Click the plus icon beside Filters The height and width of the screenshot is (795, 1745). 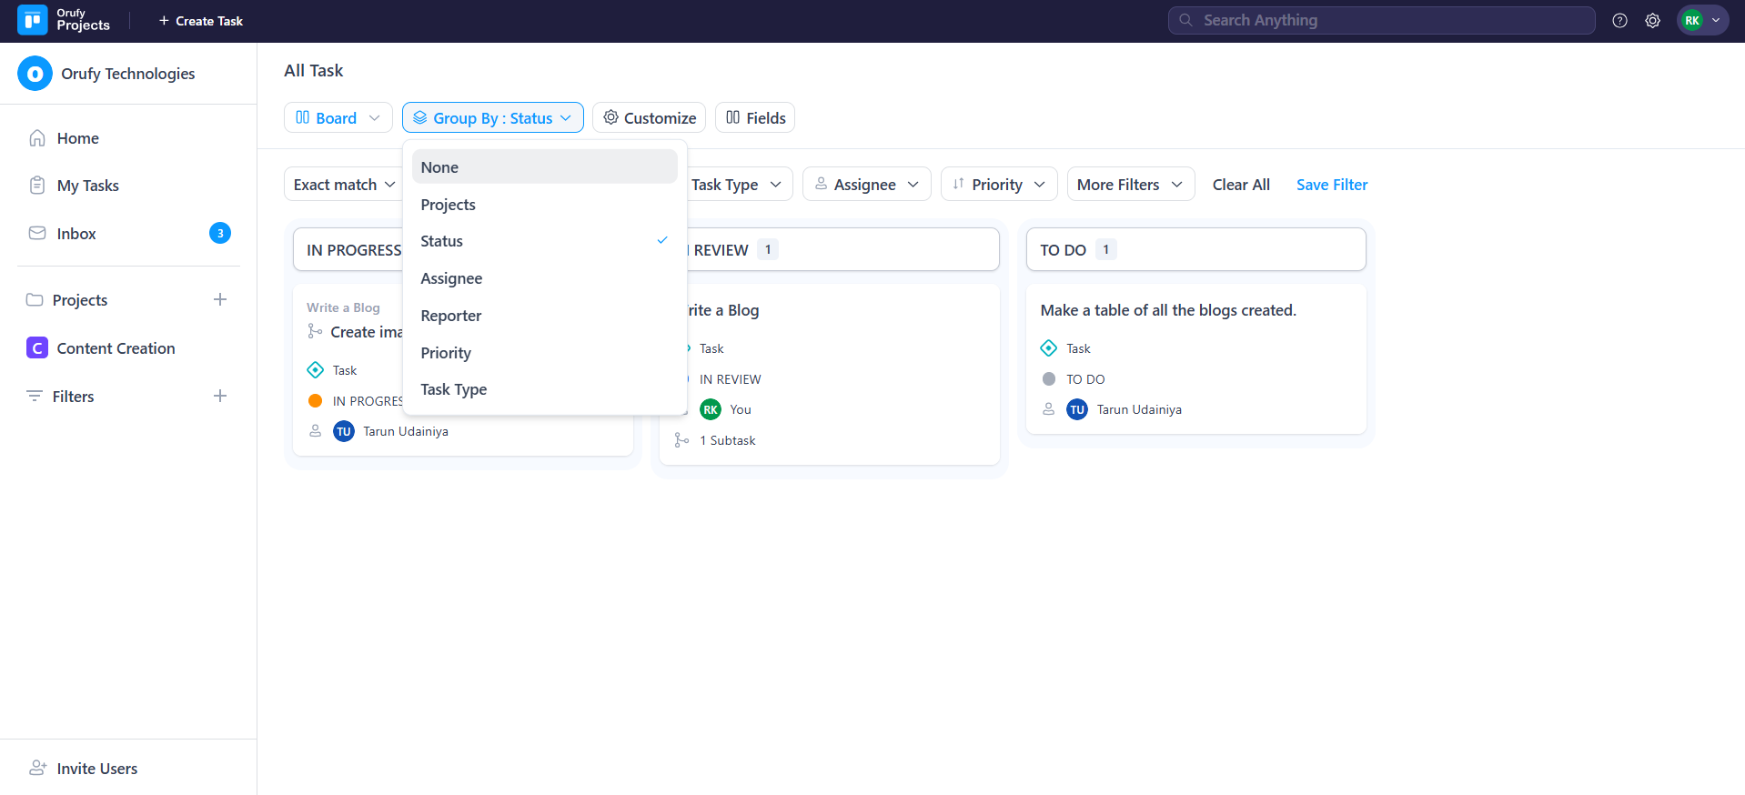219,397
